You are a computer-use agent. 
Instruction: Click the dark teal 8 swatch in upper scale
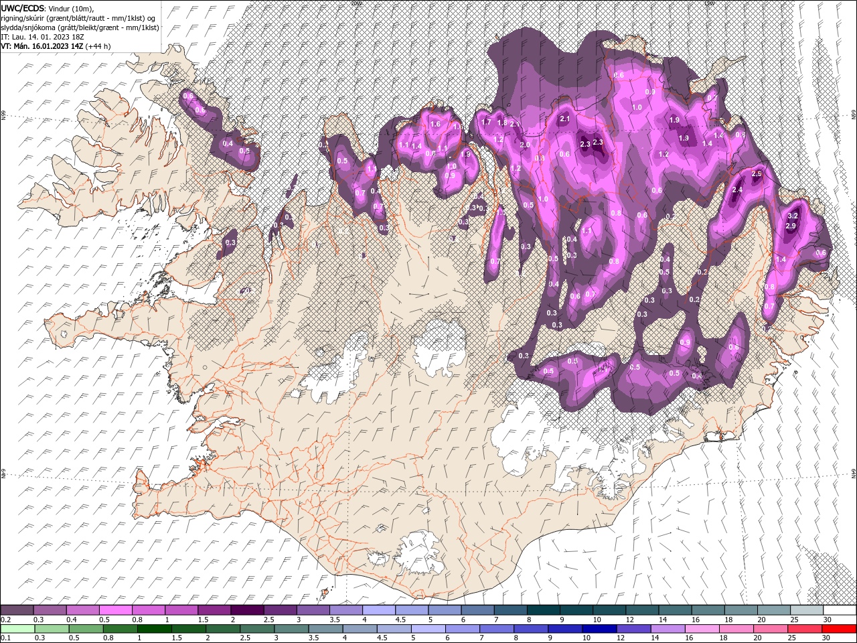tap(542, 610)
